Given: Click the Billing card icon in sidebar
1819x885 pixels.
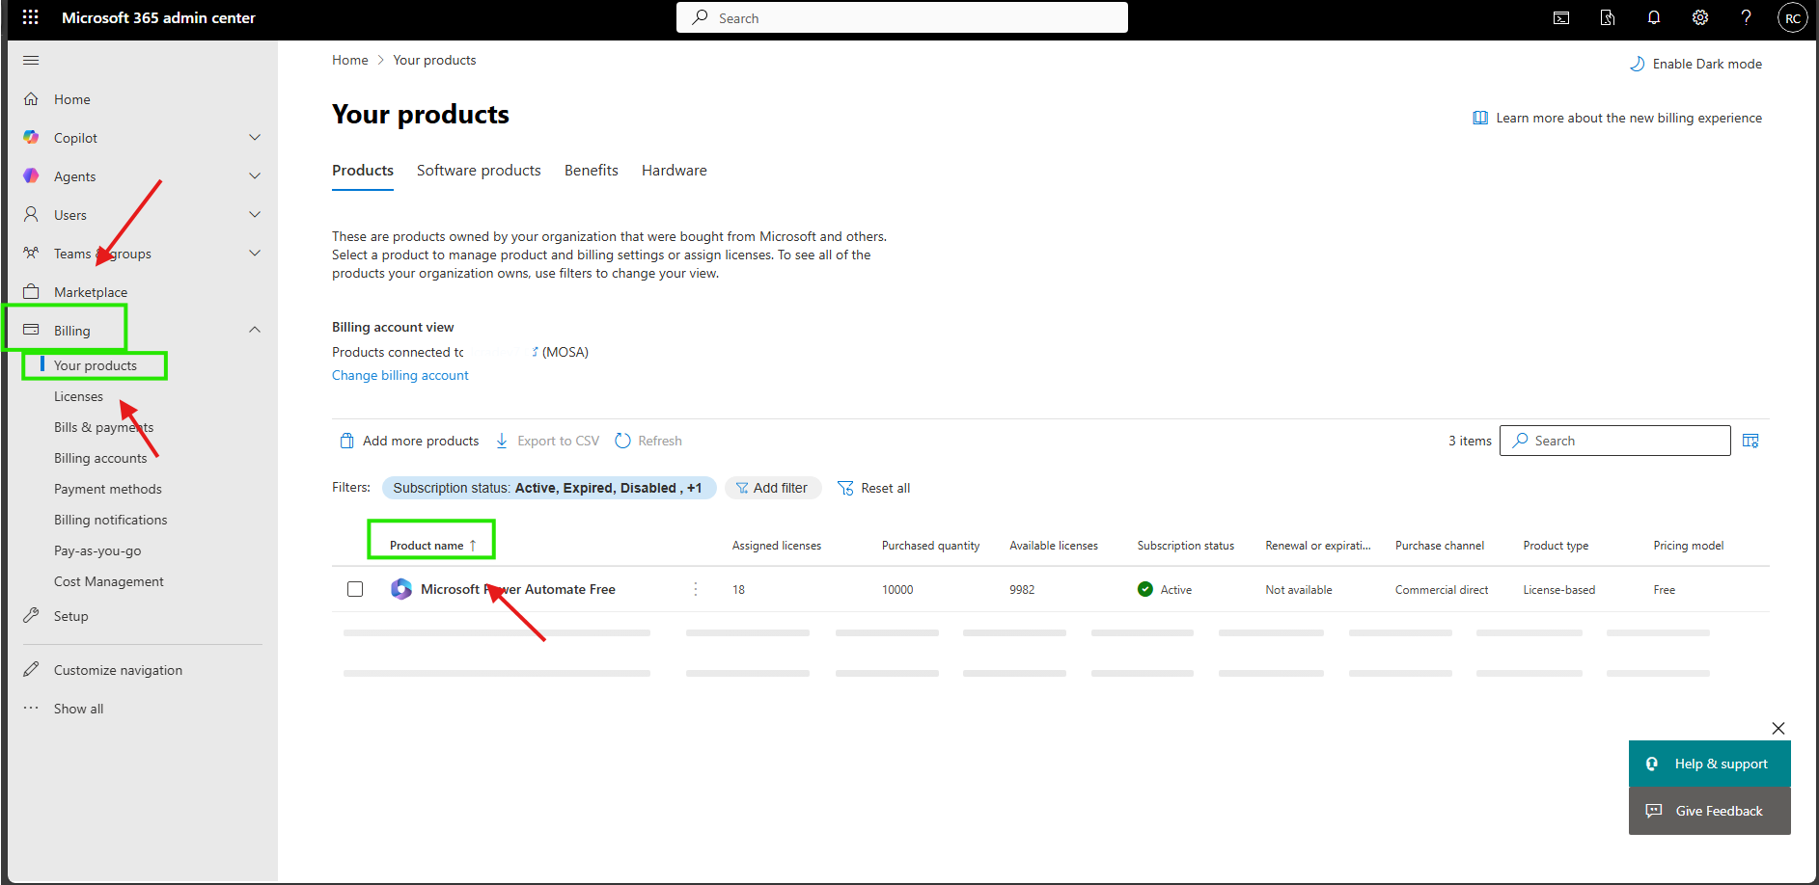Looking at the screenshot, I should (31, 330).
